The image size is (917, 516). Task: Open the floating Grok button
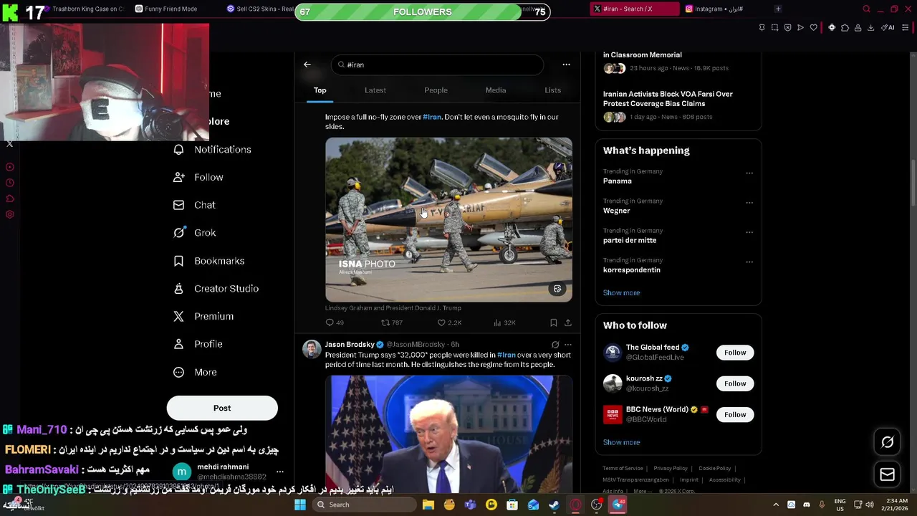887,442
